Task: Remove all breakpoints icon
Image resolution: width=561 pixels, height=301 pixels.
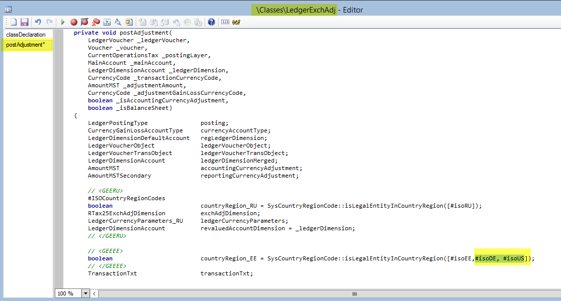Action: (96, 22)
